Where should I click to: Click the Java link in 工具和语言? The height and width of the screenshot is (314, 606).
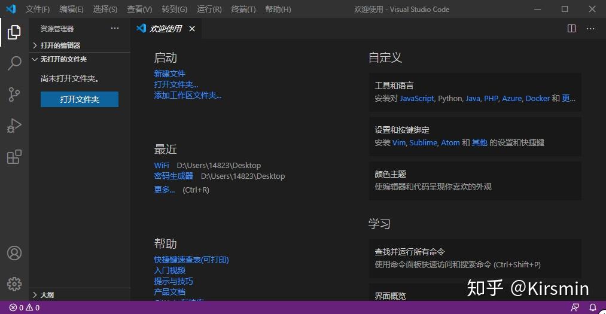click(473, 99)
